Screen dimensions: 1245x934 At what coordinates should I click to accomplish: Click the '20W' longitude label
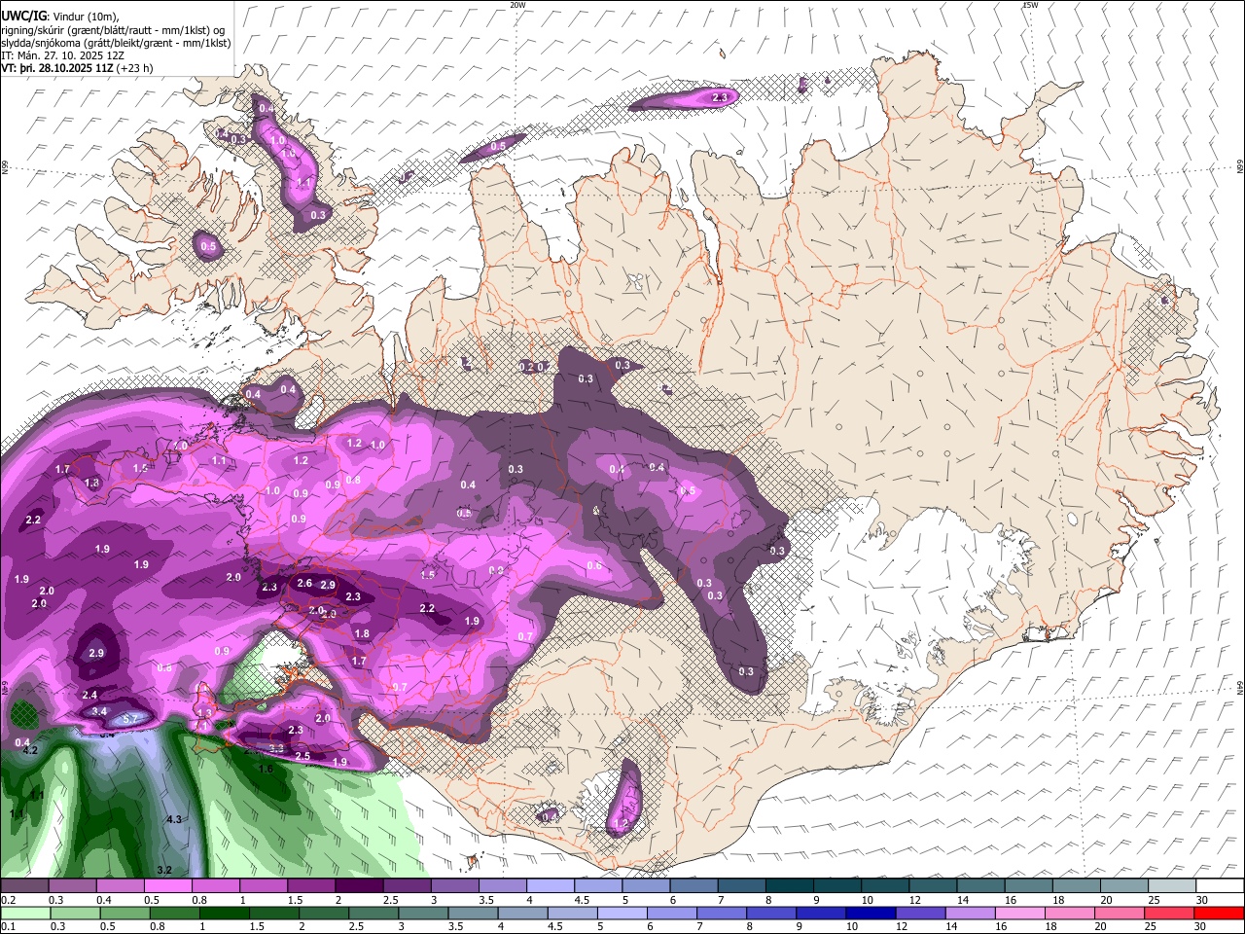[517, 5]
